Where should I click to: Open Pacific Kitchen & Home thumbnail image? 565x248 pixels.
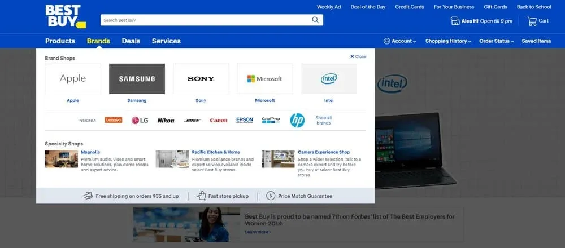click(x=172, y=159)
